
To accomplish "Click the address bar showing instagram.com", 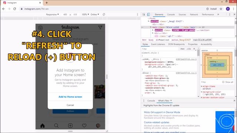I will pos(112,9).
